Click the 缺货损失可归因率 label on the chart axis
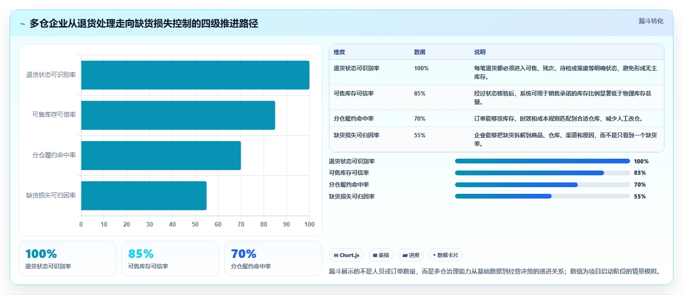This screenshot has width=683, height=295. [x=51, y=195]
